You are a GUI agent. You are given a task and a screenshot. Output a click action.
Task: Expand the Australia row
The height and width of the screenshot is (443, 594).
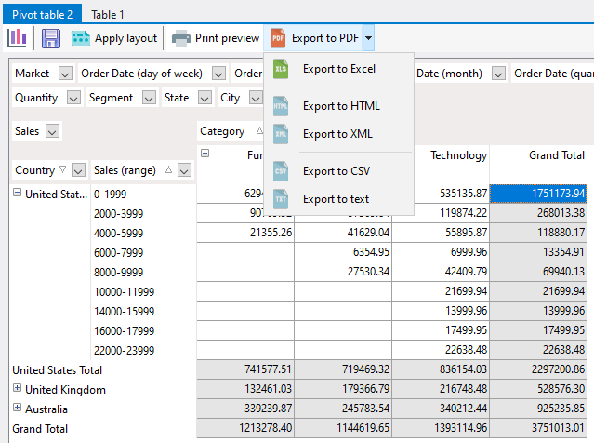pos(17,409)
